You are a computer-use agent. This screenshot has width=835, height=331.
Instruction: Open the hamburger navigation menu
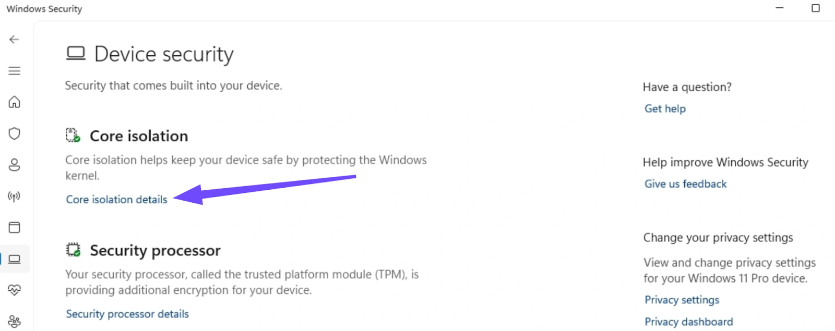coord(14,71)
